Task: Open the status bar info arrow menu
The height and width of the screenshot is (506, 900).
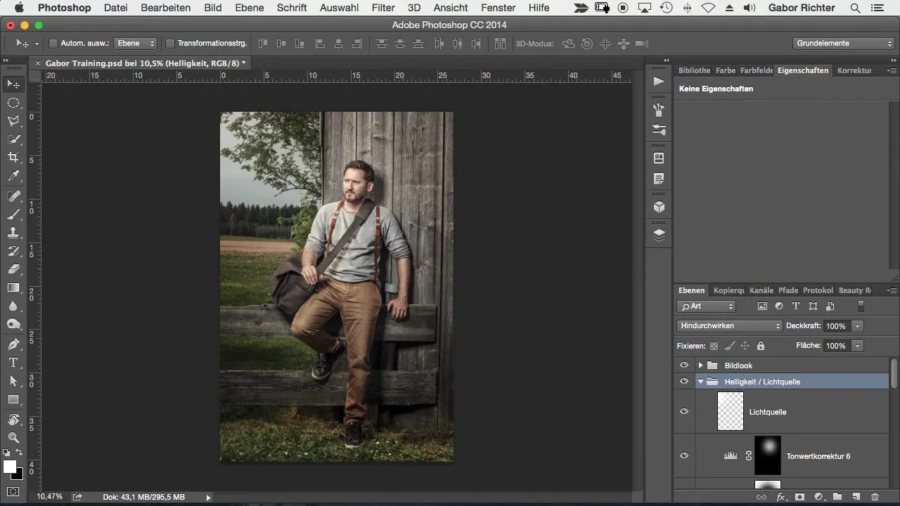Action: [208, 497]
